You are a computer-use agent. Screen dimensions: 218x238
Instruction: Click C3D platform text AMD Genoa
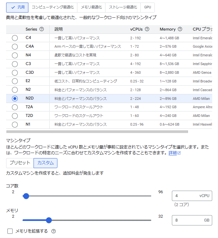[202, 72]
